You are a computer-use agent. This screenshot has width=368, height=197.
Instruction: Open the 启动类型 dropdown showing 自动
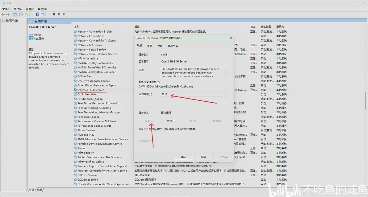[194, 94]
